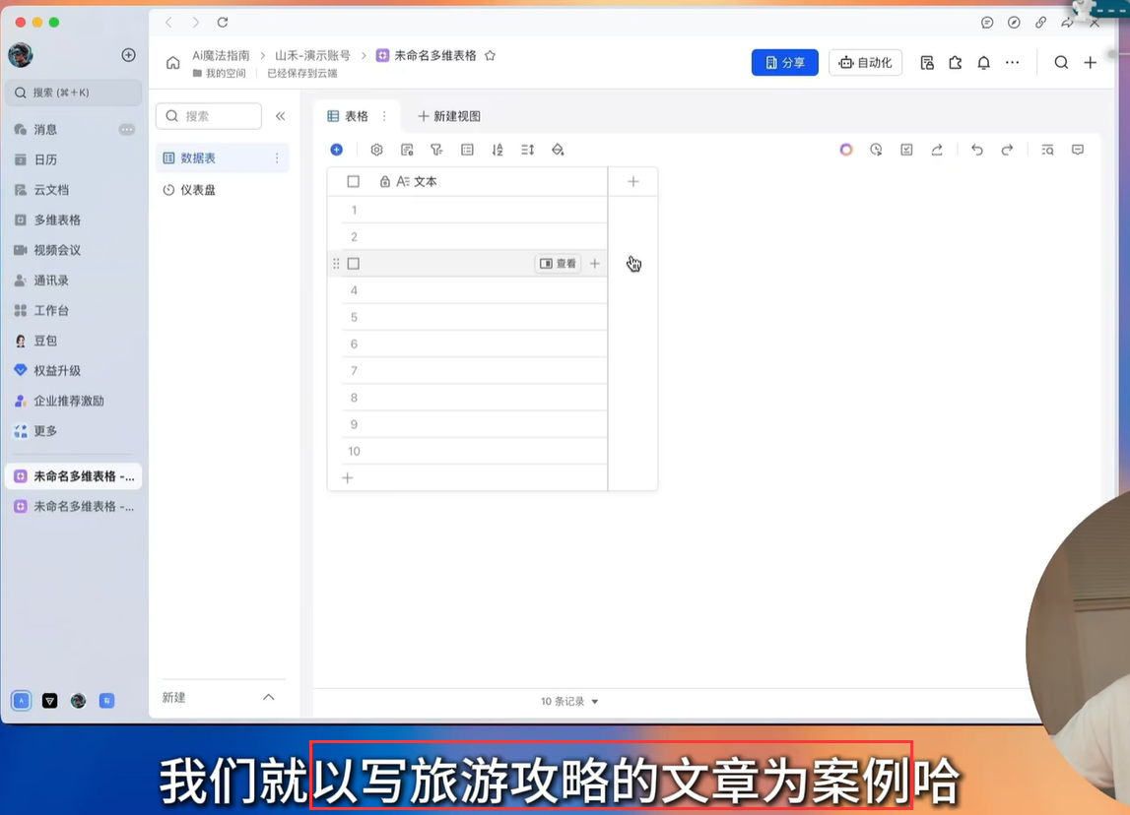Open 权益升级 in the left sidebar
This screenshot has width=1130, height=815.
click(x=73, y=371)
